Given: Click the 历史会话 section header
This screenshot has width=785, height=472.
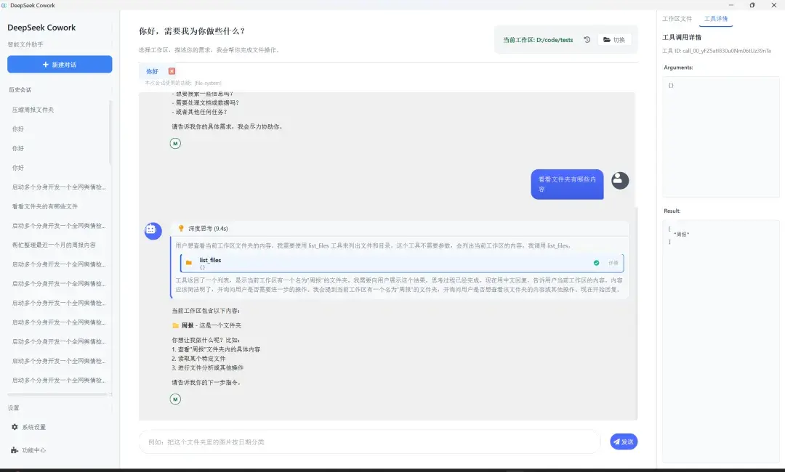Looking at the screenshot, I should coord(20,90).
